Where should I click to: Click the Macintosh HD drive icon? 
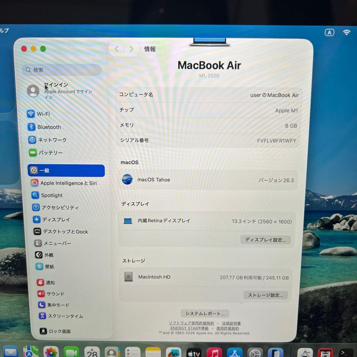click(128, 276)
